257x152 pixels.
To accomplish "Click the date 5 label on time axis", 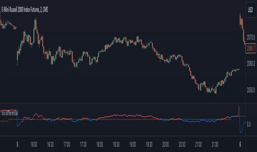I will click(x=17, y=145).
